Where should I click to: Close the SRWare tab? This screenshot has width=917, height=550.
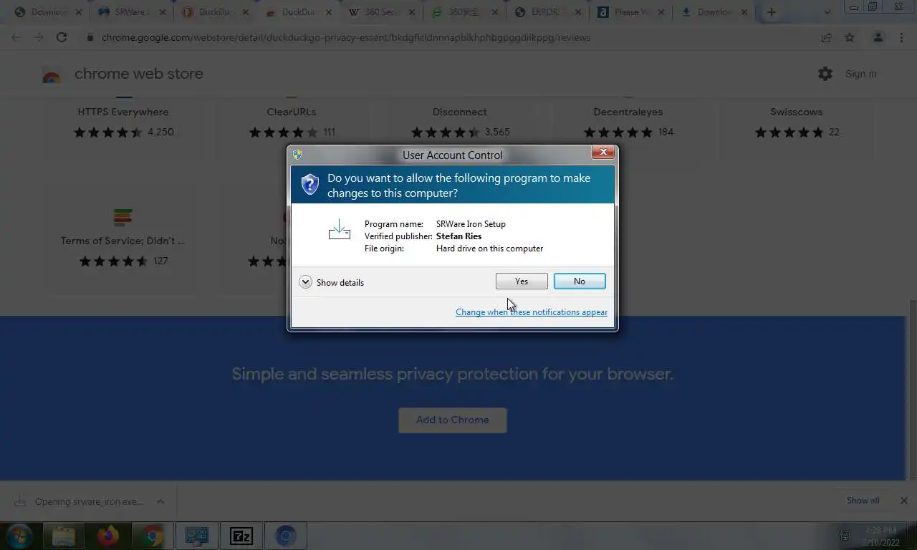coord(162,12)
